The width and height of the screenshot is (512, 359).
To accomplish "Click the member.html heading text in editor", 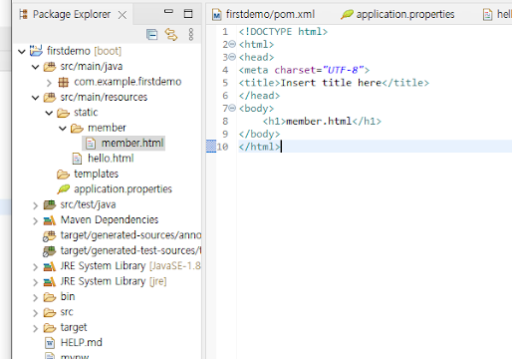I will 319,122.
